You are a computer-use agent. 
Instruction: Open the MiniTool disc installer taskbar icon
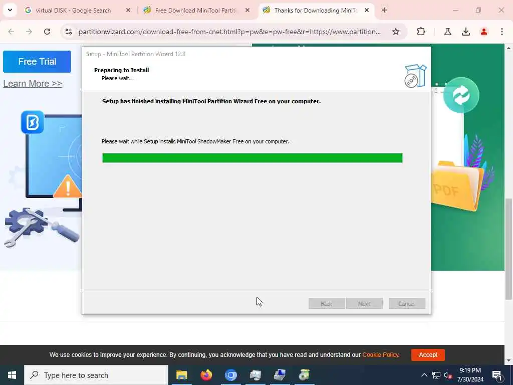[x=304, y=375]
